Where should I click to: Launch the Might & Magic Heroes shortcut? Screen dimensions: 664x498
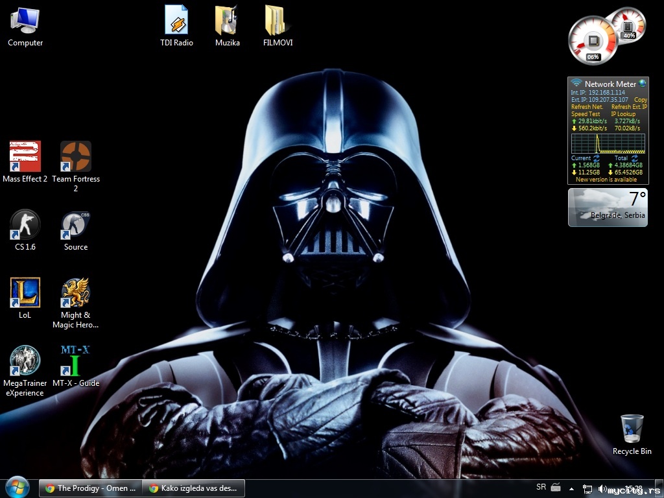click(76, 302)
